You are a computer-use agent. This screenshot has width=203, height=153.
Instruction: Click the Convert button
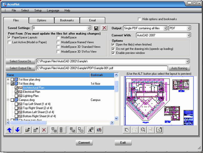[x=84, y=143]
